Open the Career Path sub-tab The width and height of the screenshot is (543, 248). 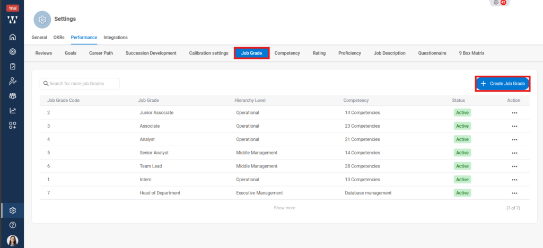(101, 54)
